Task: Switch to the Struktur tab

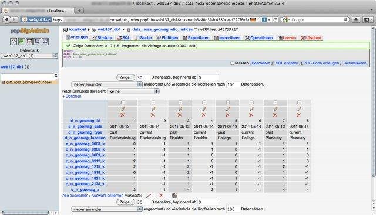Action: click(x=102, y=38)
